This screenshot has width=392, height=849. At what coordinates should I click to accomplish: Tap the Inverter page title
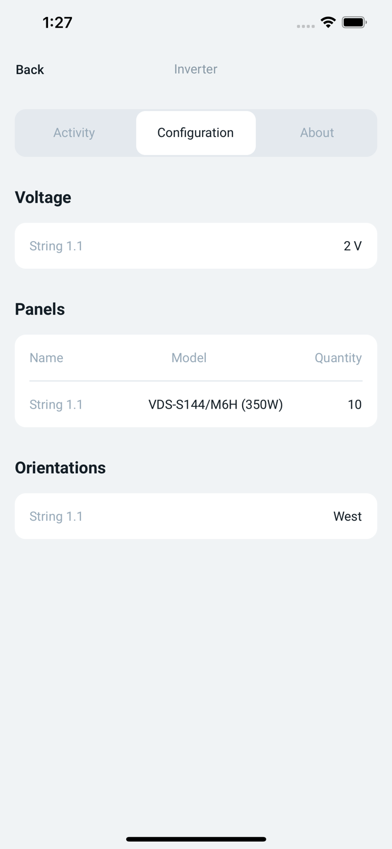[196, 69]
